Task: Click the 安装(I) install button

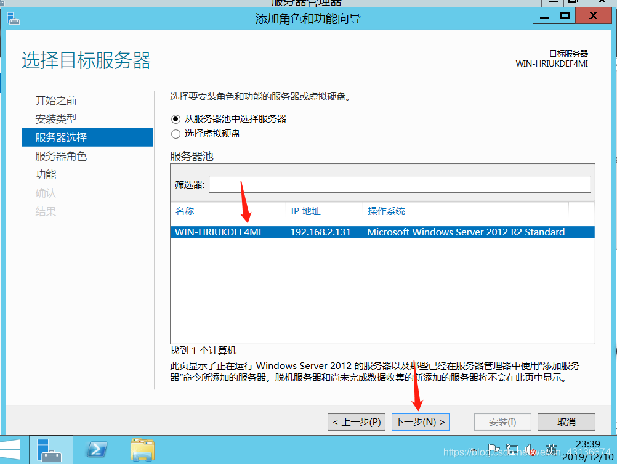Action: [x=502, y=422]
